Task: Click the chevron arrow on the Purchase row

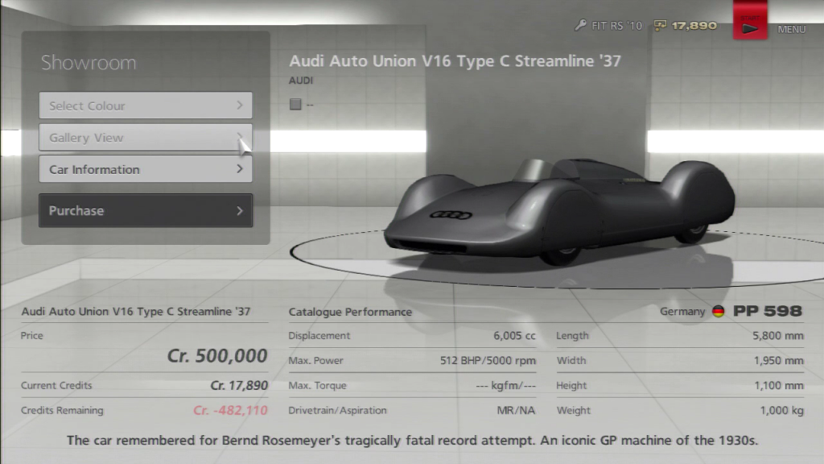Action: click(240, 210)
